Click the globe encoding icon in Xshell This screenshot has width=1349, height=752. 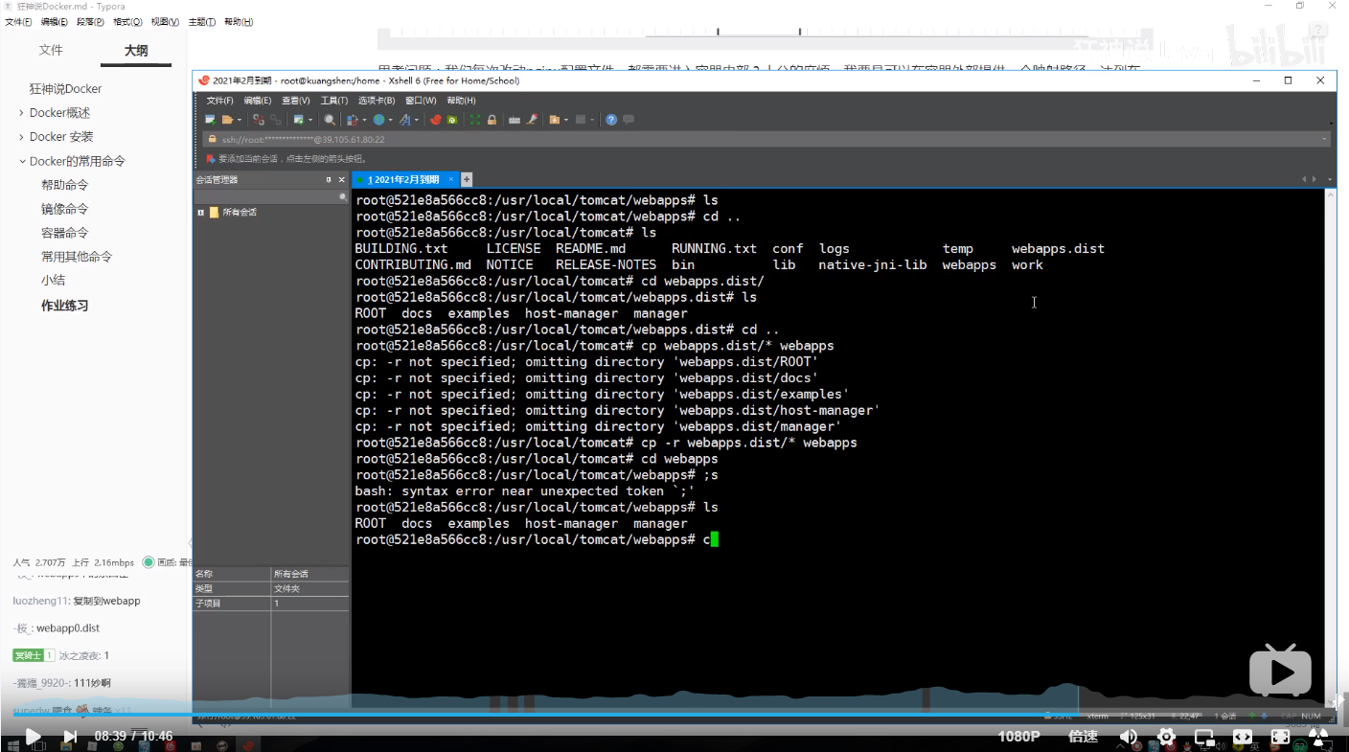click(x=378, y=120)
